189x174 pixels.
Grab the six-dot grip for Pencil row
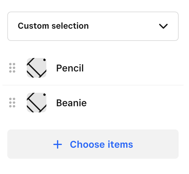point(12,68)
